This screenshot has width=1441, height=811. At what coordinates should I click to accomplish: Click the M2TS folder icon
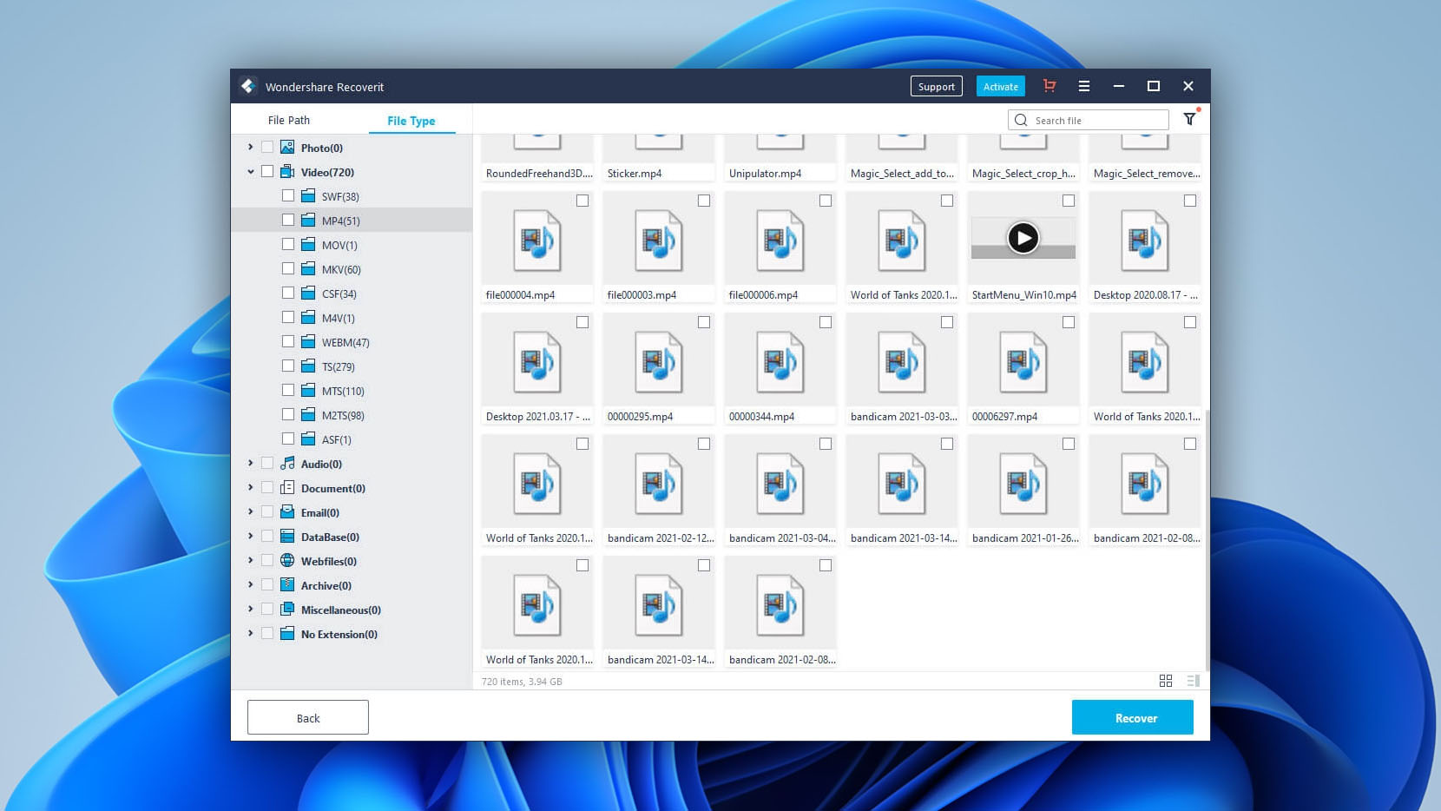pos(308,415)
